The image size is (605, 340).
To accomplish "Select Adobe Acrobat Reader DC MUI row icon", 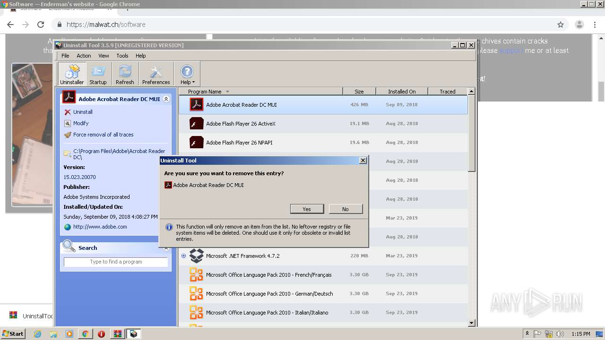I will pos(197,104).
